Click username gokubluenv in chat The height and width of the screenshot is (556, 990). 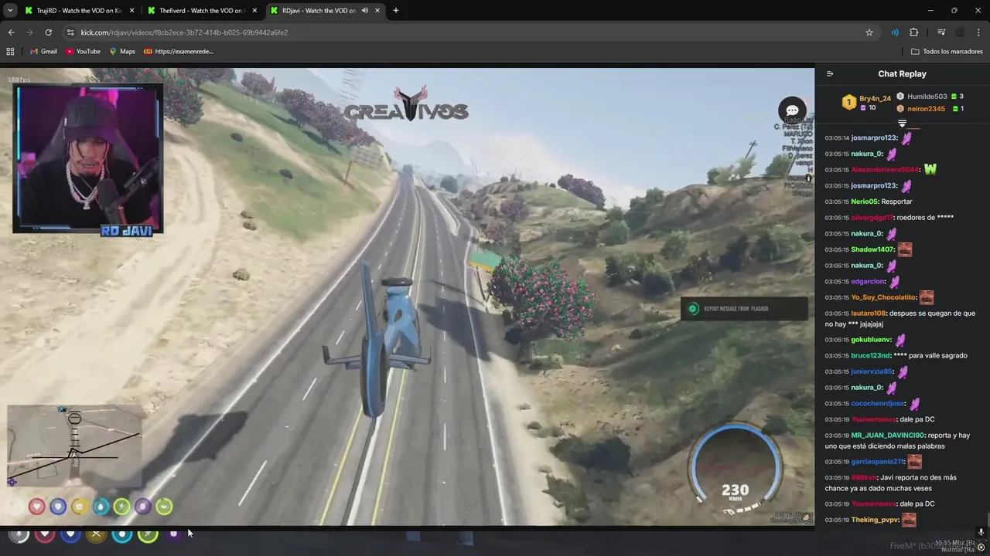pos(871,340)
